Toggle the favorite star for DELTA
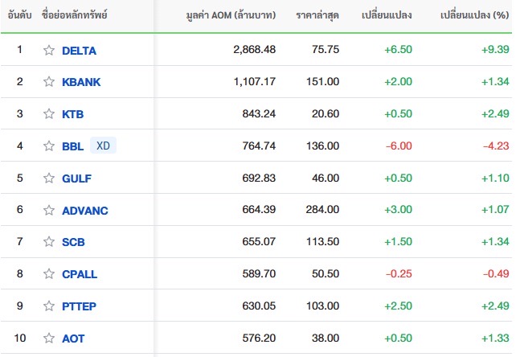Image resolution: width=516 pixels, height=357 pixels. (49, 50)
